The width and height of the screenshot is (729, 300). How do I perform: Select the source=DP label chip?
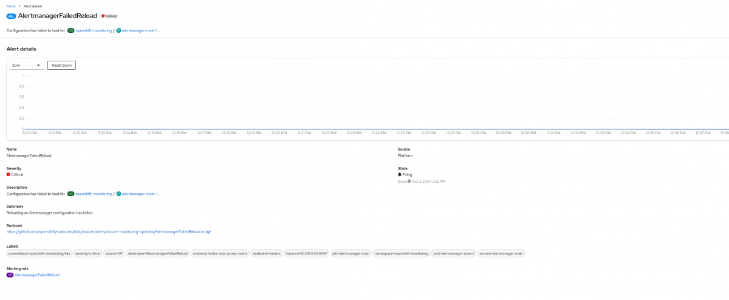tap(114, 253)
